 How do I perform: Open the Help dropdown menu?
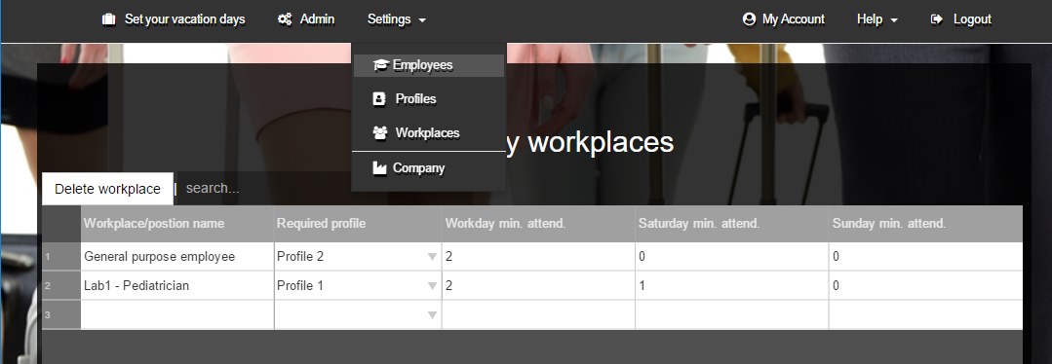click(877, 19)
